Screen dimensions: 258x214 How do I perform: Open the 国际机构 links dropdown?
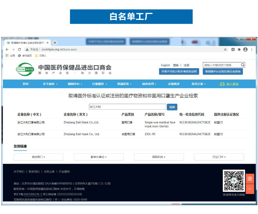[x=159, y=157]
